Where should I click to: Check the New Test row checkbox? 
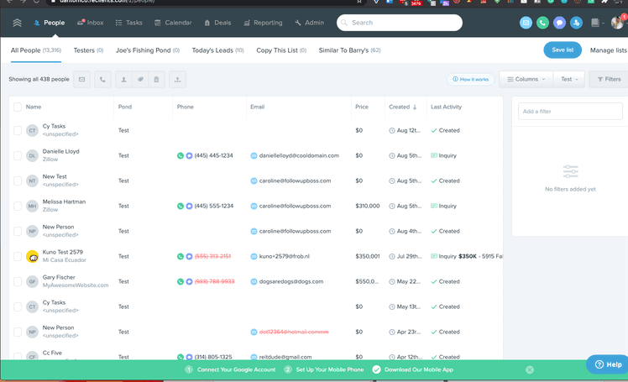pyautogui.click(x=18, y=181)
